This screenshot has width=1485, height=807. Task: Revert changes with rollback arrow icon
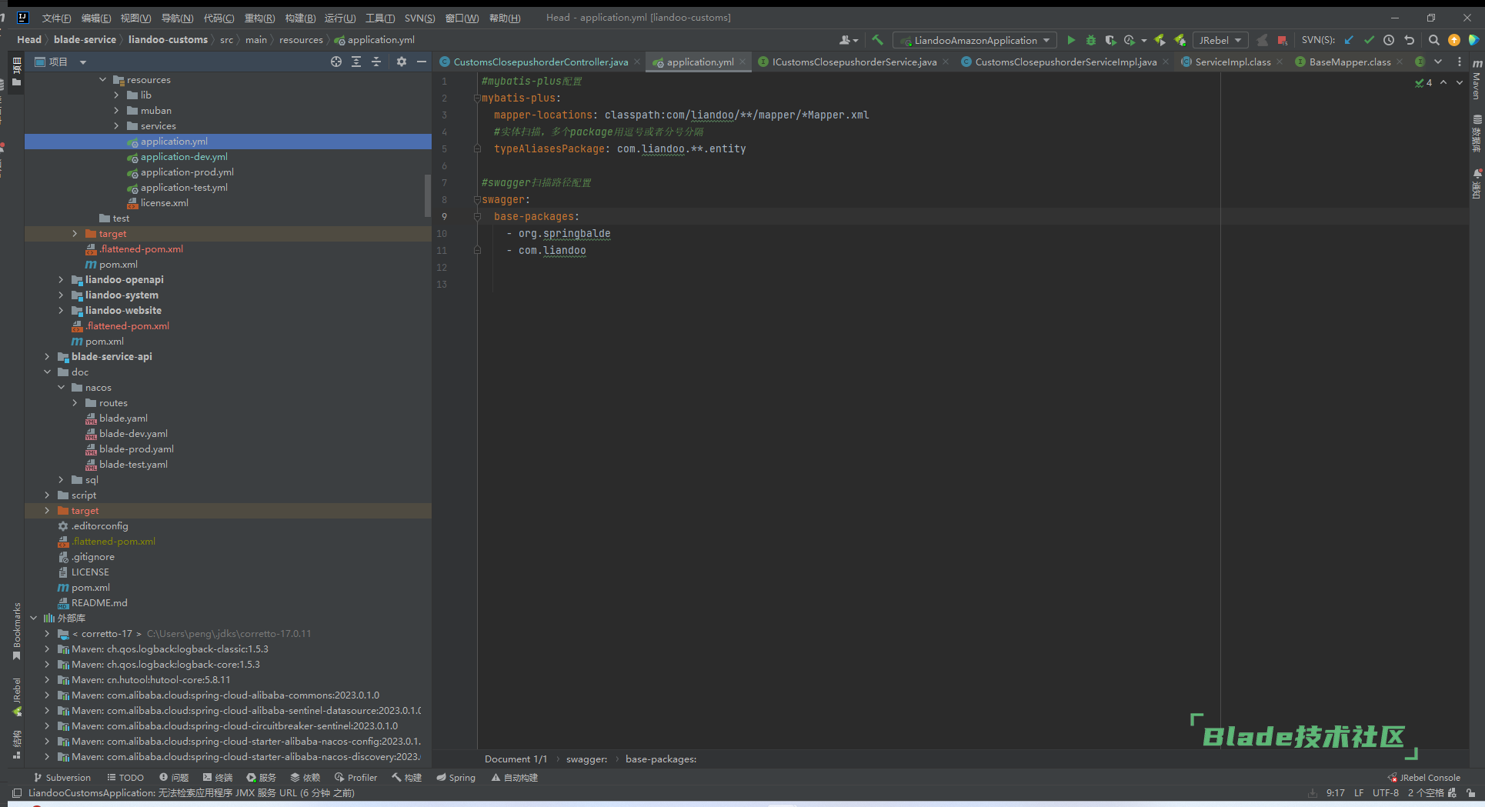[x=1409, y=40]
